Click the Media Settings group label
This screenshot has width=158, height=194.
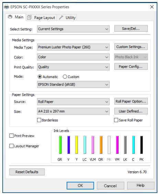click(23, 40)
